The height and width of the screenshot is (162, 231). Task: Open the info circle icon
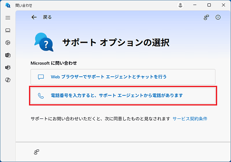tap(218, 17)
